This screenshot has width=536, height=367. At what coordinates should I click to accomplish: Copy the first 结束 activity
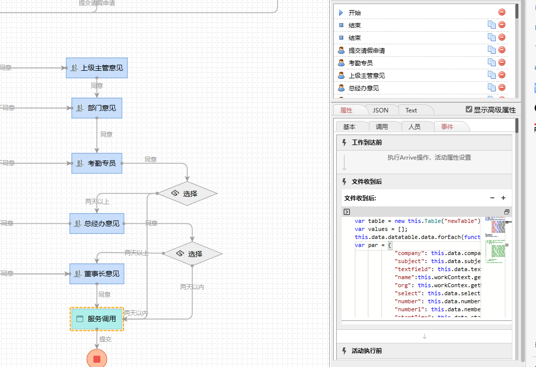point(491,25)
